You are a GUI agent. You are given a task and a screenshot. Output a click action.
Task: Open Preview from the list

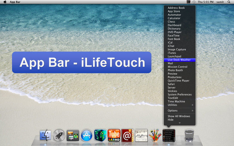point(180,74)
